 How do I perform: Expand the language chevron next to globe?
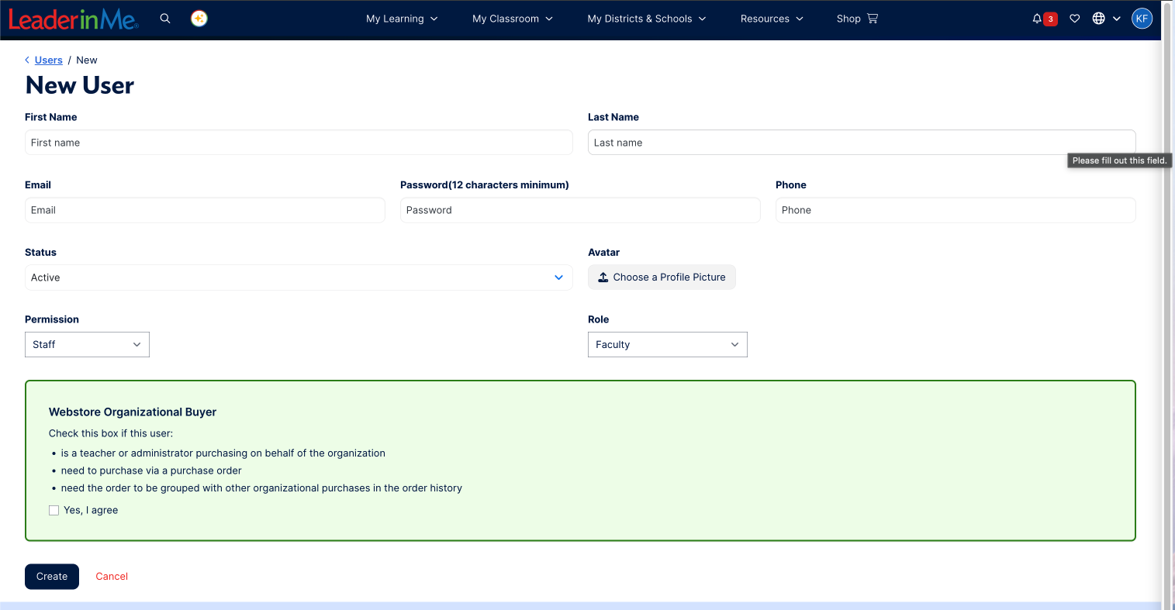tap(1117, 19)
